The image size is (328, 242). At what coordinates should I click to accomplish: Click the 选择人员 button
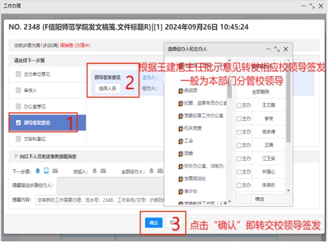click(107, 89)
